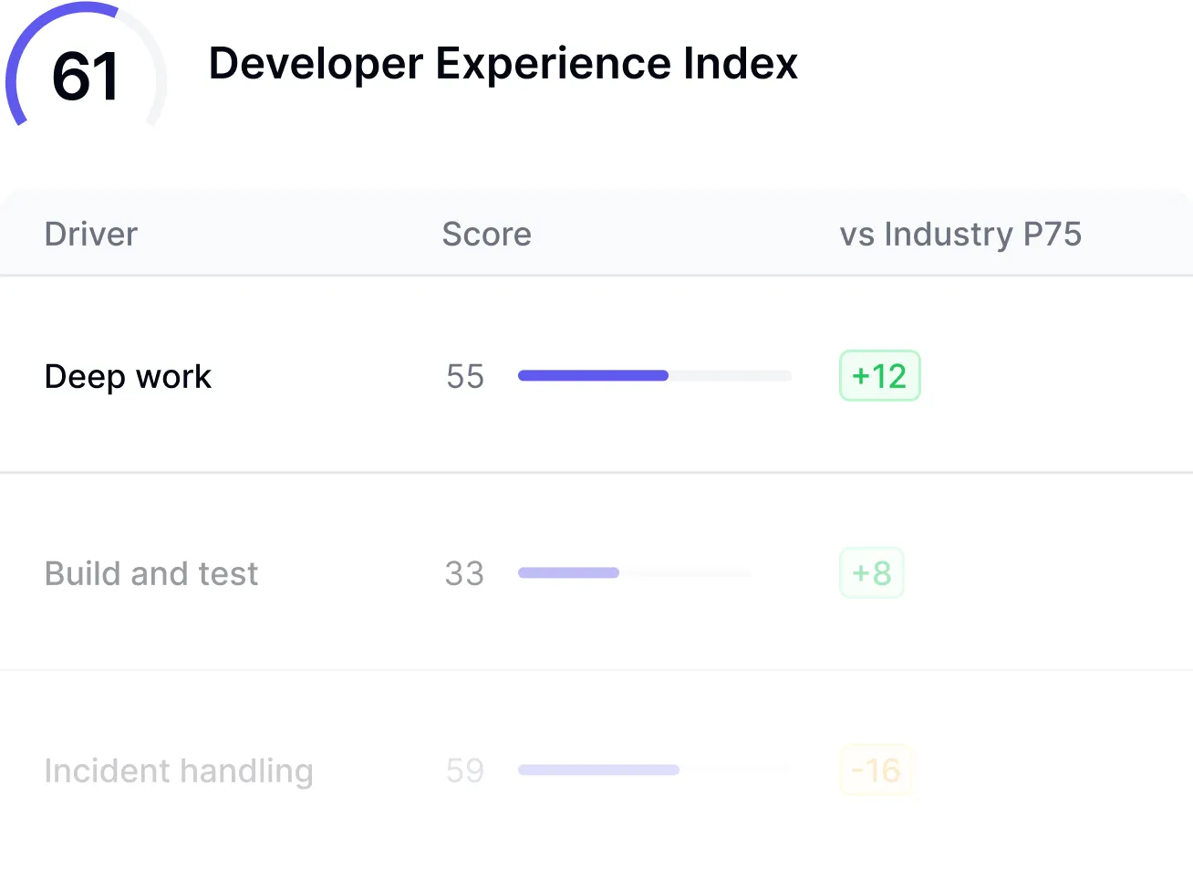Image resolution: width=1193 pixels, height=869 pixels.
Task: Click the number 61 inside the gauge
Action: click(x=85, y=76)
